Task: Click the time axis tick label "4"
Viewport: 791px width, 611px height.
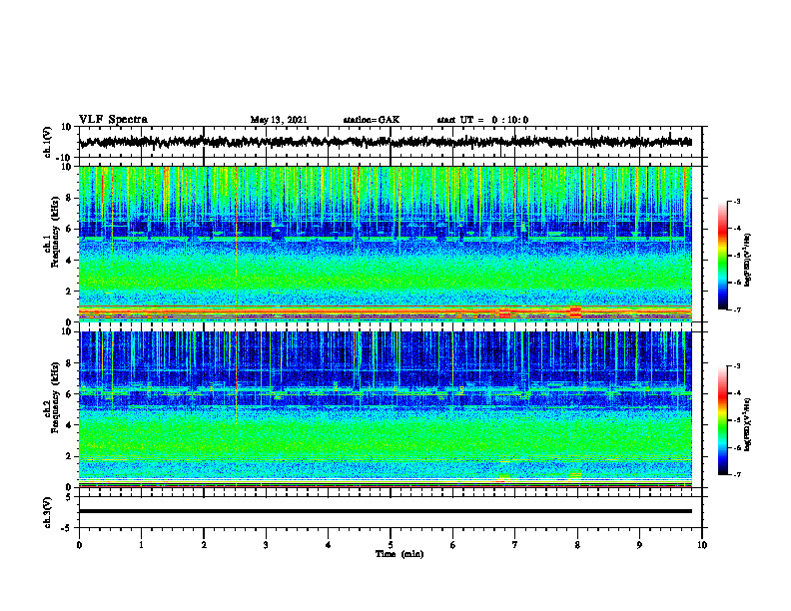Action: click(329, 545)
